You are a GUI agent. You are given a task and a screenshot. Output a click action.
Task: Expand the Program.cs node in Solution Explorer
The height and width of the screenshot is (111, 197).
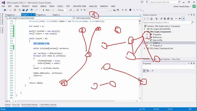(x=147, y=46)
